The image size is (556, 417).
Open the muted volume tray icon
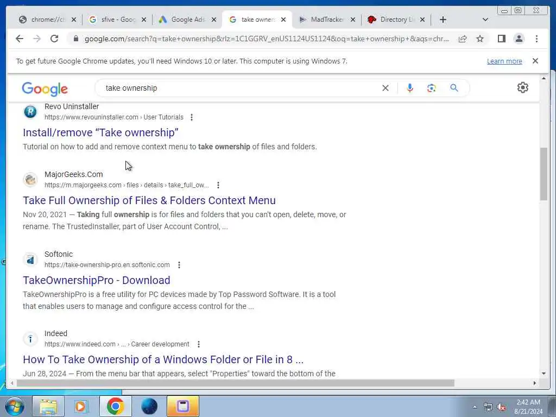[x=501, y=407]
